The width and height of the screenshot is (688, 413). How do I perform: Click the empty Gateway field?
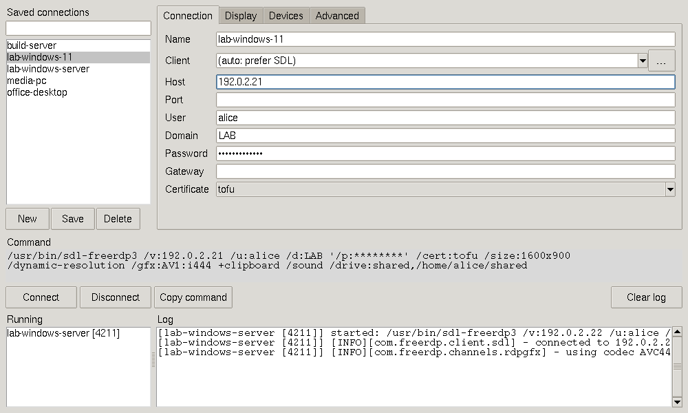445,171
